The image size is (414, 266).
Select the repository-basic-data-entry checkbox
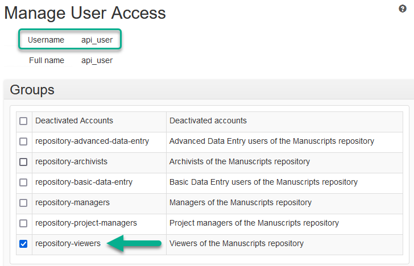point(23,182)
